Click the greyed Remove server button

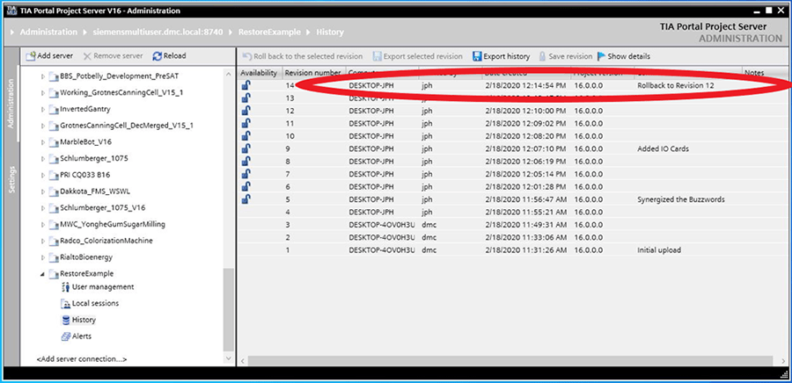coord(114,56)
